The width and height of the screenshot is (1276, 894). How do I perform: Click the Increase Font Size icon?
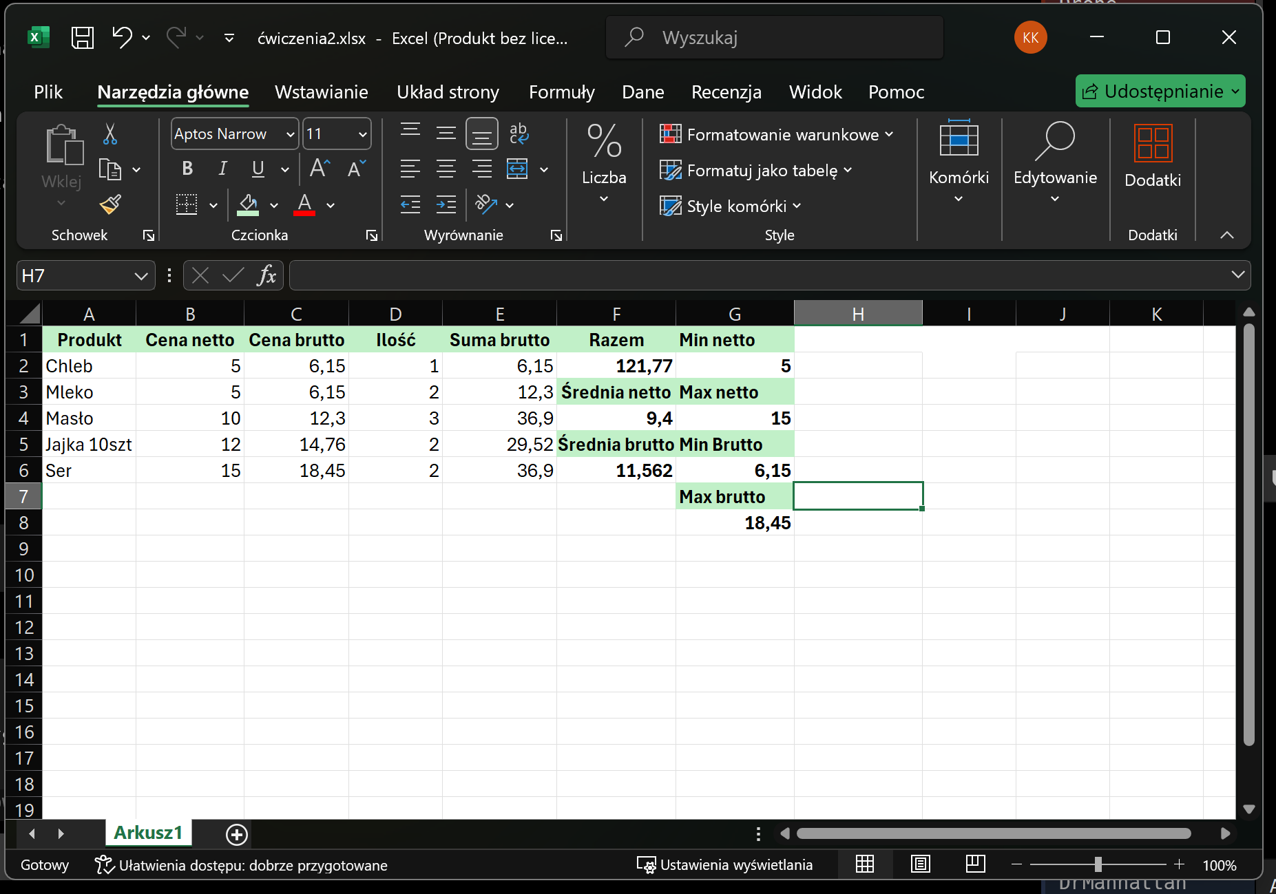pos(320,169)
